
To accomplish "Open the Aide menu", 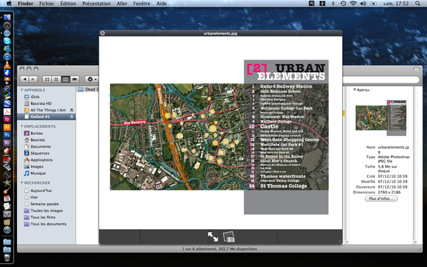I will pyautogui.click(x=161, y=4).
